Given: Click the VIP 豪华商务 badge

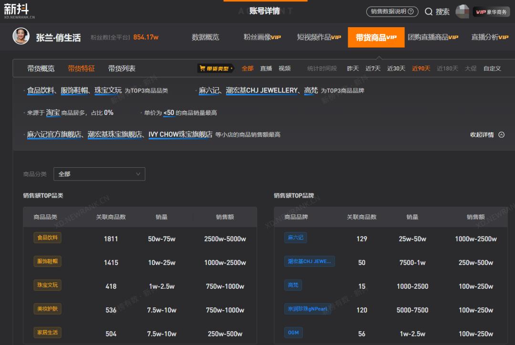Looking at the screenshot, I should coord(491,12).
